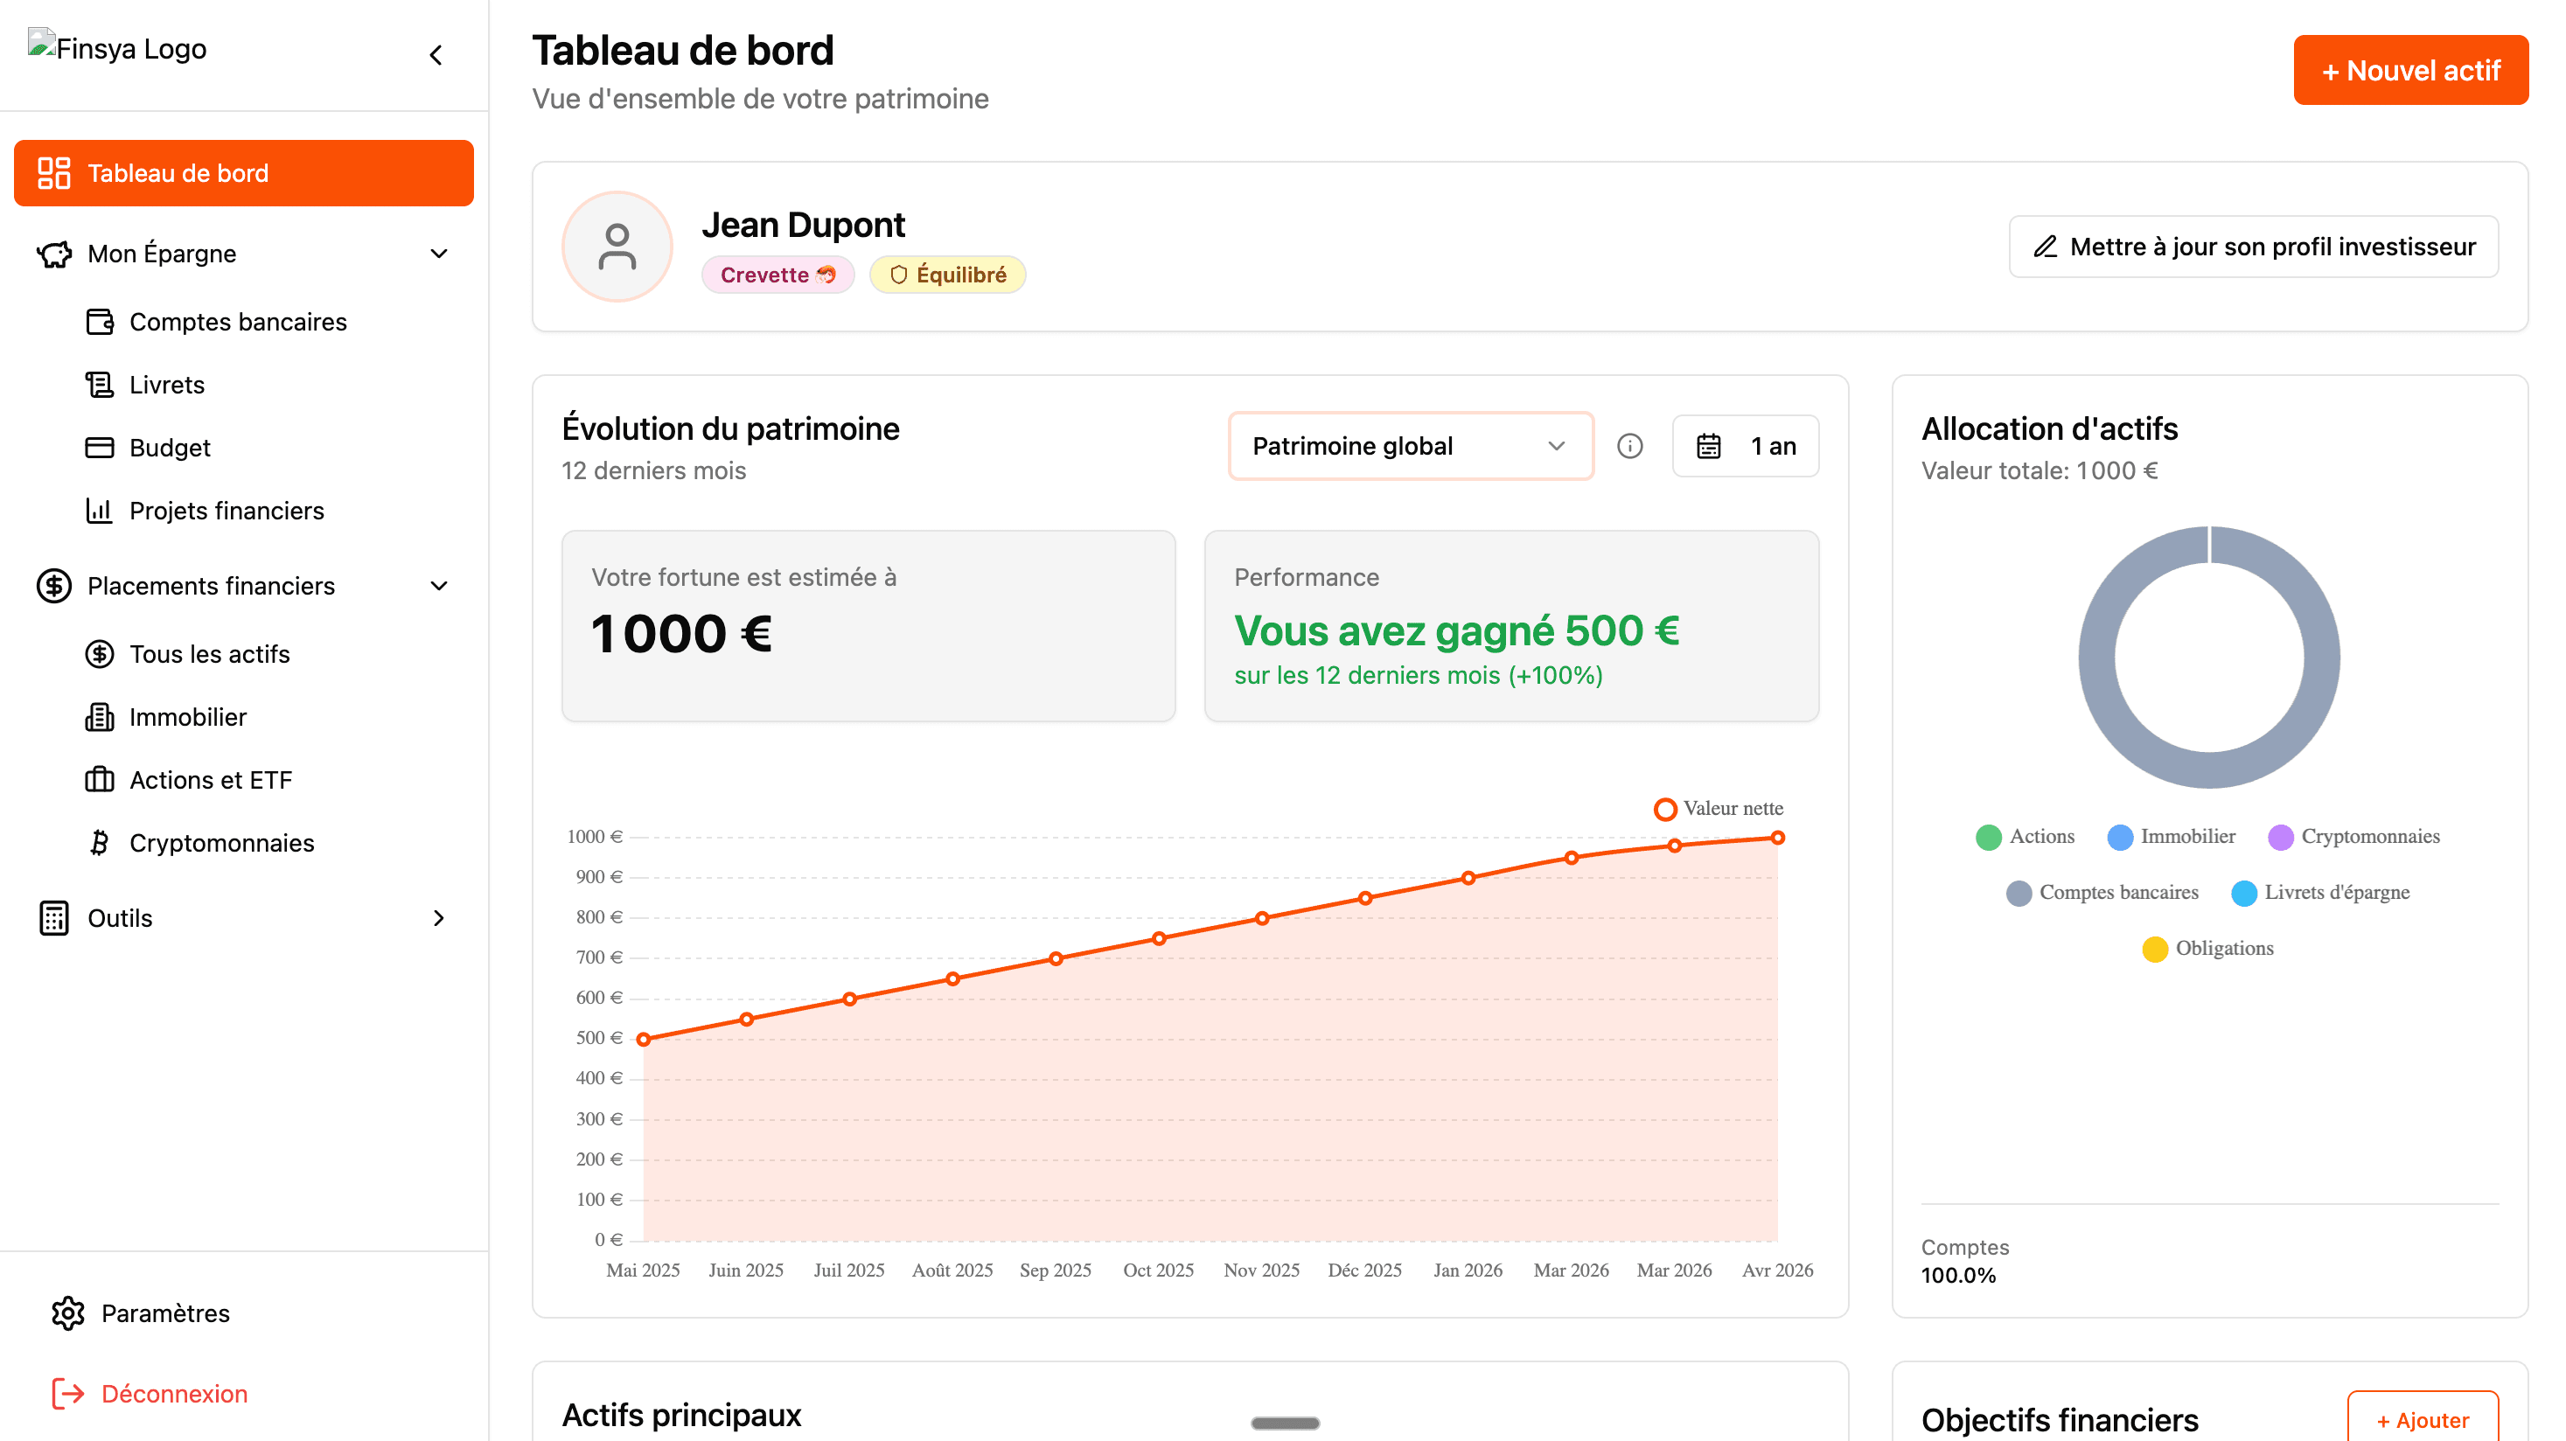Toggle the 1 an time range selector
The height and width of the screenshot is (1441, 2566).
click(1745, 446)
